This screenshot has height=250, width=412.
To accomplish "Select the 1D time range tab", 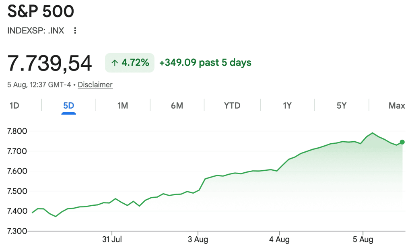I will pyautogui.click(x=14, y=106).
